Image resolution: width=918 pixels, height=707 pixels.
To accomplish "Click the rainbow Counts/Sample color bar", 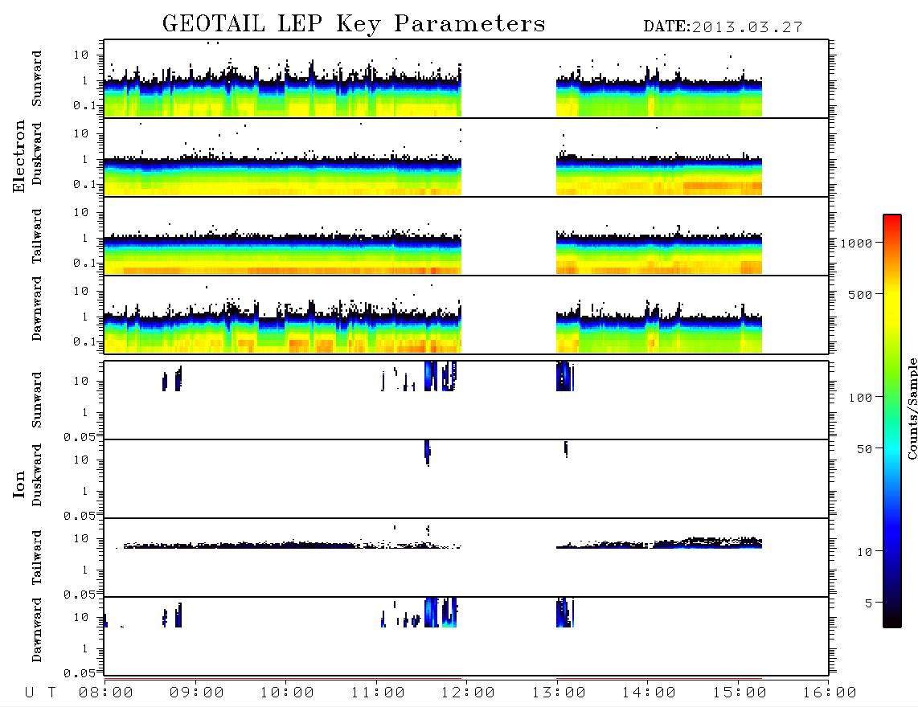I will (x=892, y=422).
